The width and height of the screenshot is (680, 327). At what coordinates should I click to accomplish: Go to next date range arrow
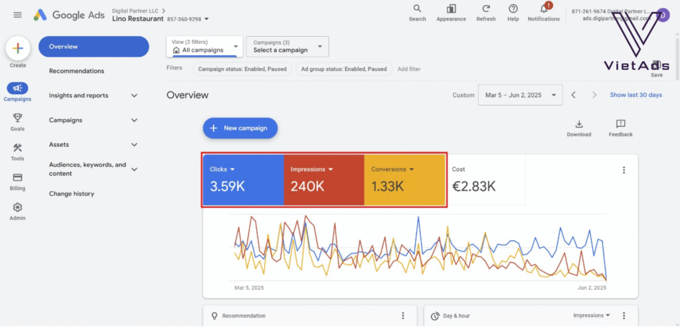(x=594, y=94)
